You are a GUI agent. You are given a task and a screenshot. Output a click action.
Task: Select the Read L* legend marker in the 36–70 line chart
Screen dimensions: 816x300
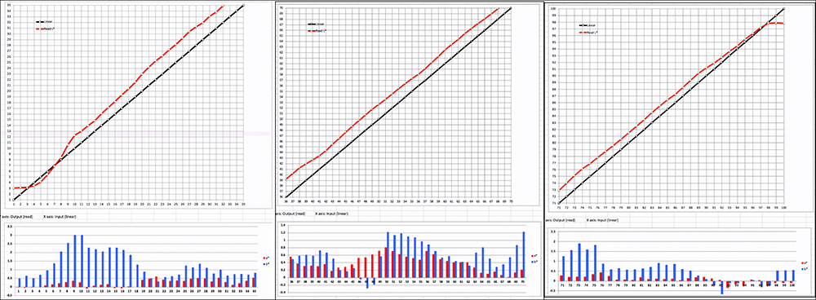click(x=312, y=31)
